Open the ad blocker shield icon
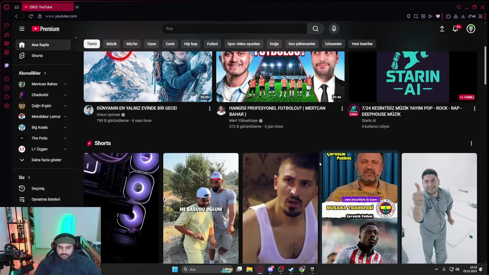489x275 pixels. pos(423,16)
